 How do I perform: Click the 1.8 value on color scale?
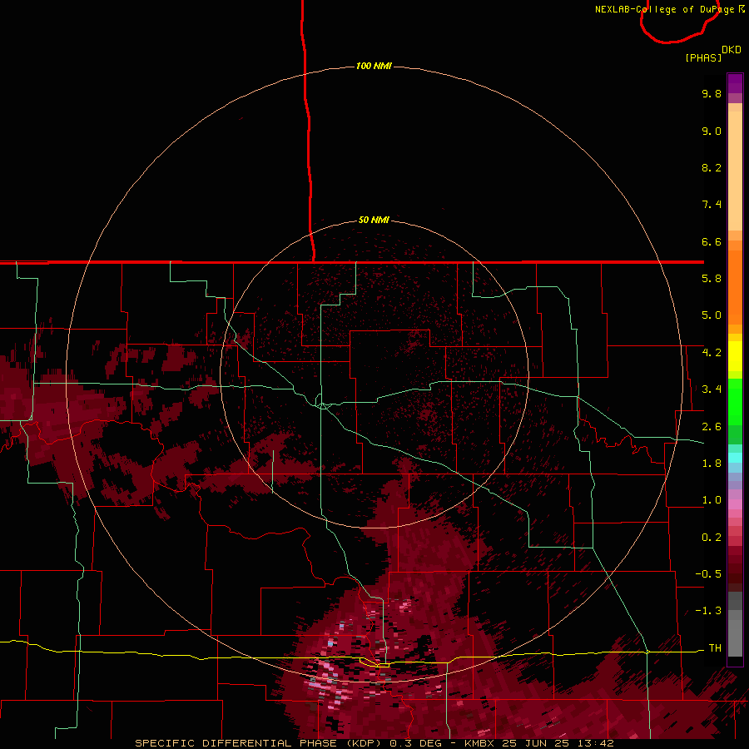(712, 464)
